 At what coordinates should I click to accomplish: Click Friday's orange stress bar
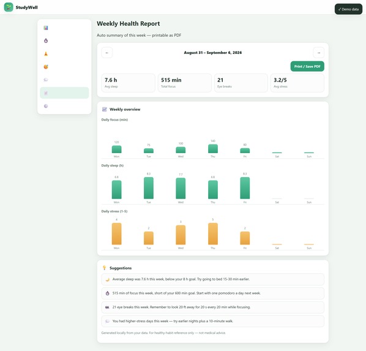click(245, 238)
